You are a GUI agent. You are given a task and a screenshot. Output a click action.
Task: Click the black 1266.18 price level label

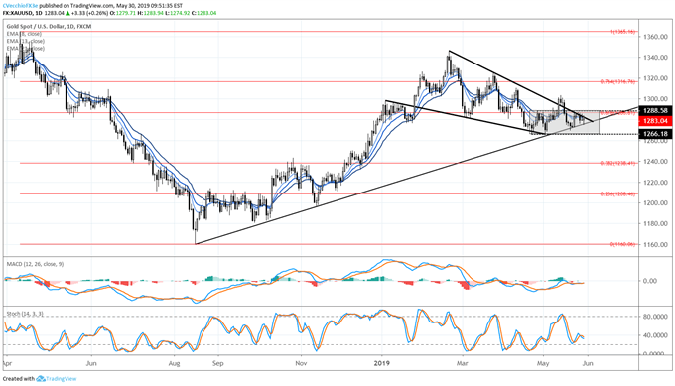coord(655,134)
